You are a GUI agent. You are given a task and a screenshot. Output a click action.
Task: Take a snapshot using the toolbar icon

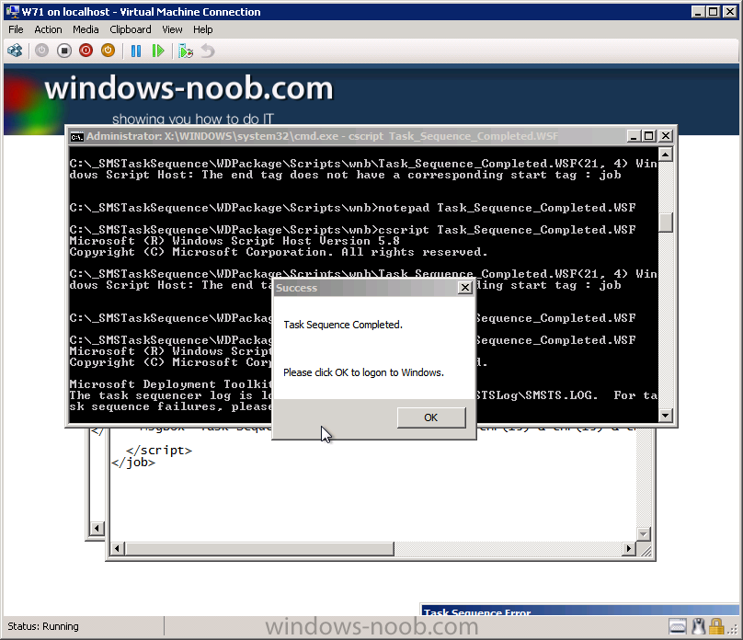(185, 51)
